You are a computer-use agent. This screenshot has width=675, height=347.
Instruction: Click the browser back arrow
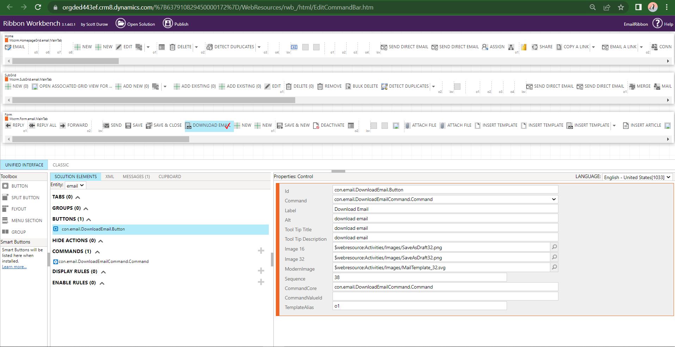[10, 7]
